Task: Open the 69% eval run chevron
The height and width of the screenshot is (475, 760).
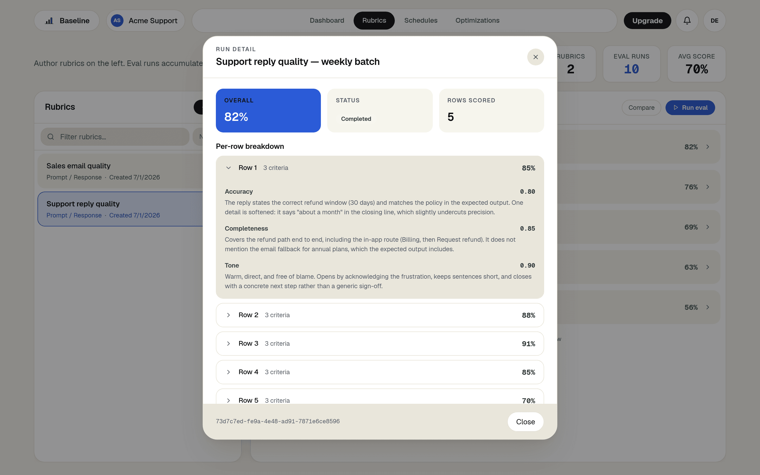Action: point(707,227)
